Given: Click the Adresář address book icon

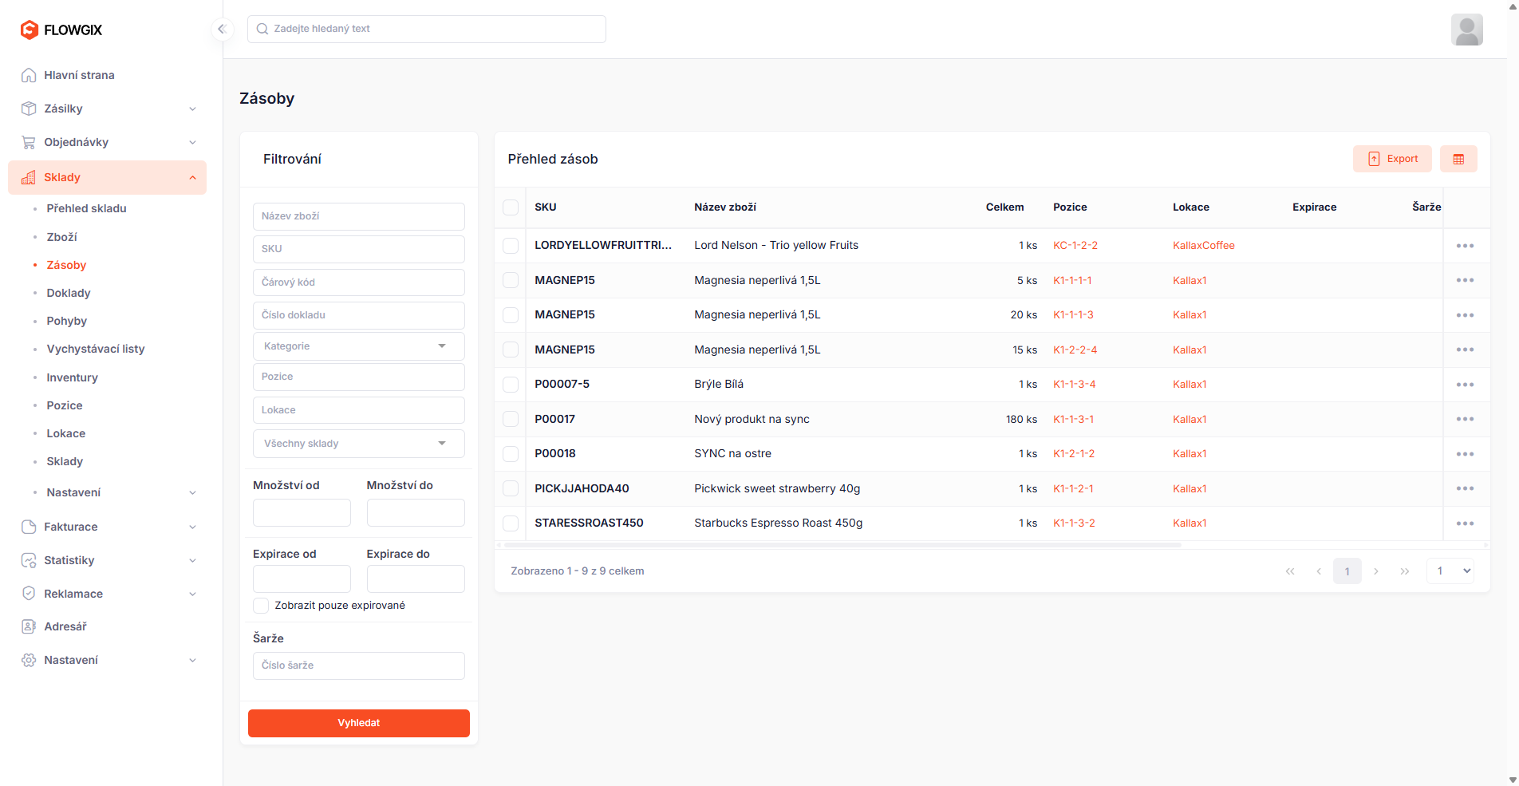Looking at the screenshot, I should click(29, 626).
